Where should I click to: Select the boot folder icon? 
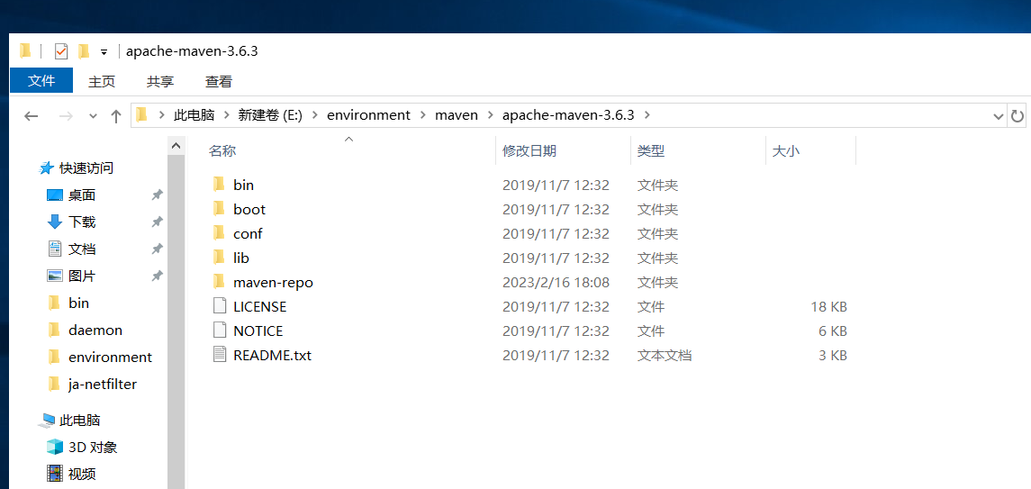pos(220,209)
